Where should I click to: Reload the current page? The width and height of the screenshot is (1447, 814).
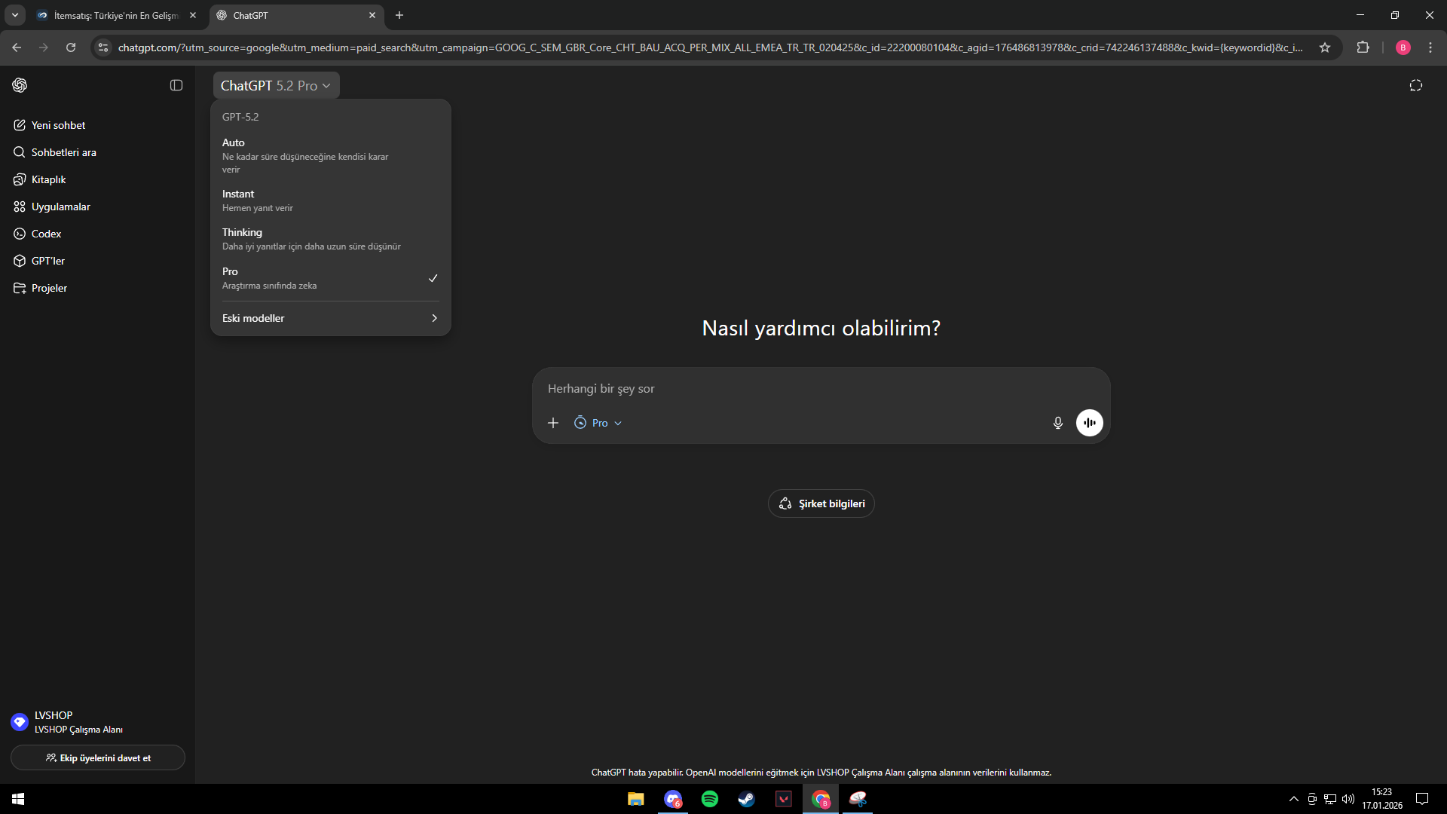pos(71,47)
